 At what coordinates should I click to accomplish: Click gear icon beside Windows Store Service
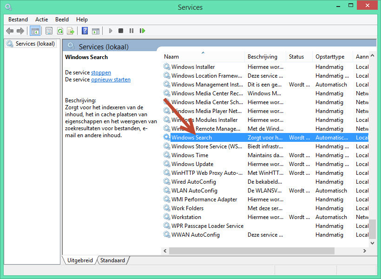tap(167, 146)
